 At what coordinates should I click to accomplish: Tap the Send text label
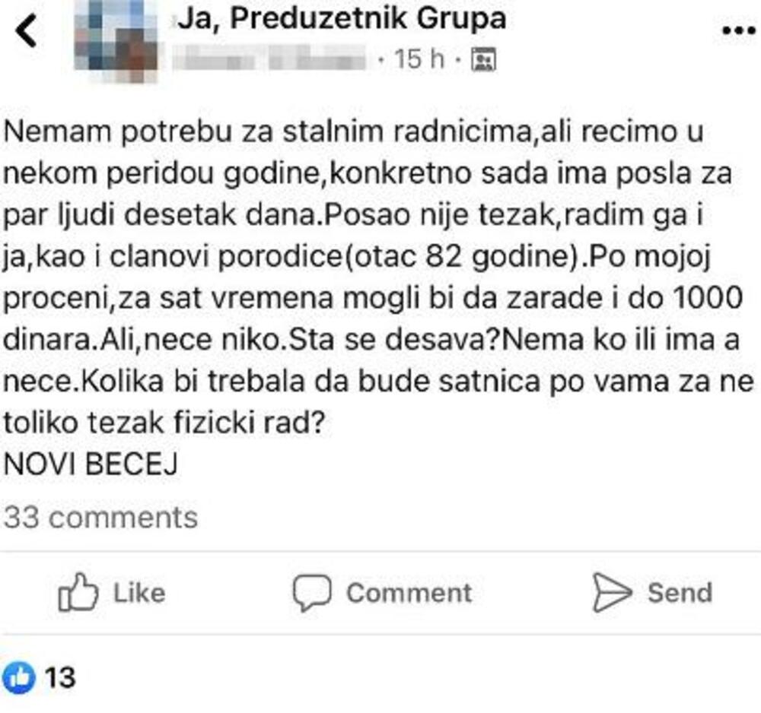(x=680, y=593)
